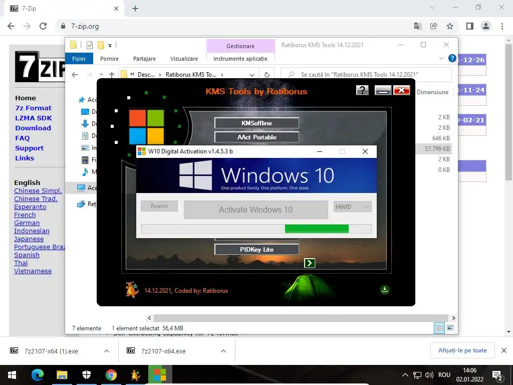Viewport: 513px width, 385px height.
Task: Open Chrome three-dot menu
Action: [502, 26]
